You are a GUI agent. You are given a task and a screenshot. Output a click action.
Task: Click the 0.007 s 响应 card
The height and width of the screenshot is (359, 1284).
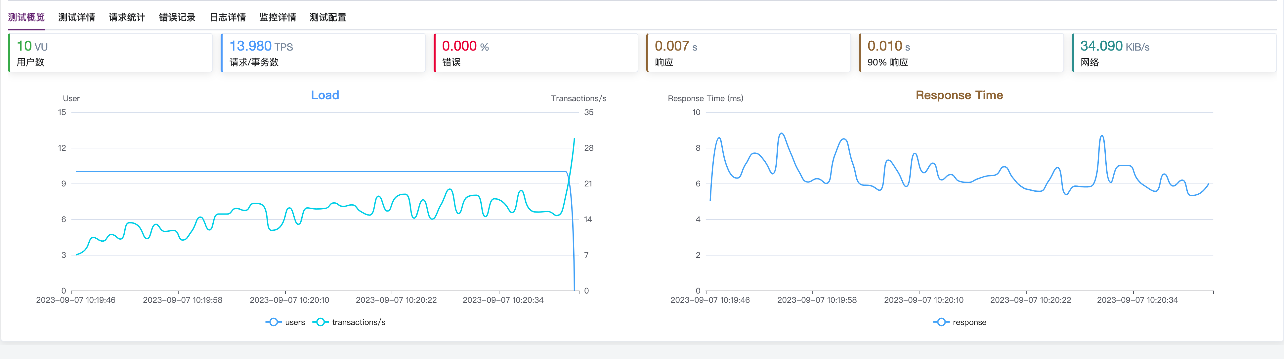[749, 53]
